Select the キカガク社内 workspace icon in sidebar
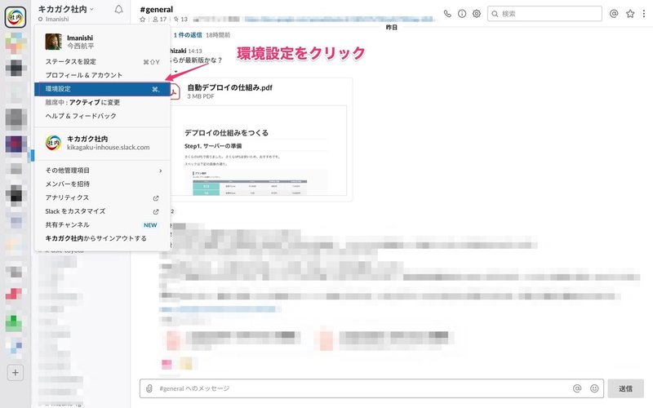 point(16,17)
